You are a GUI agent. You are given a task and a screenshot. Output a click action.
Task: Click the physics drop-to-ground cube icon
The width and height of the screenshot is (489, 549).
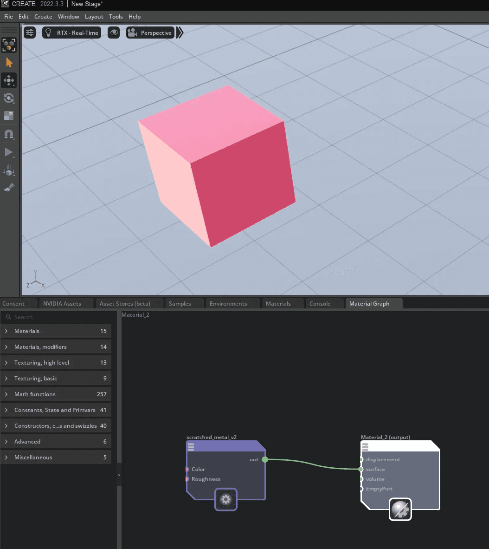pos(9,170)
